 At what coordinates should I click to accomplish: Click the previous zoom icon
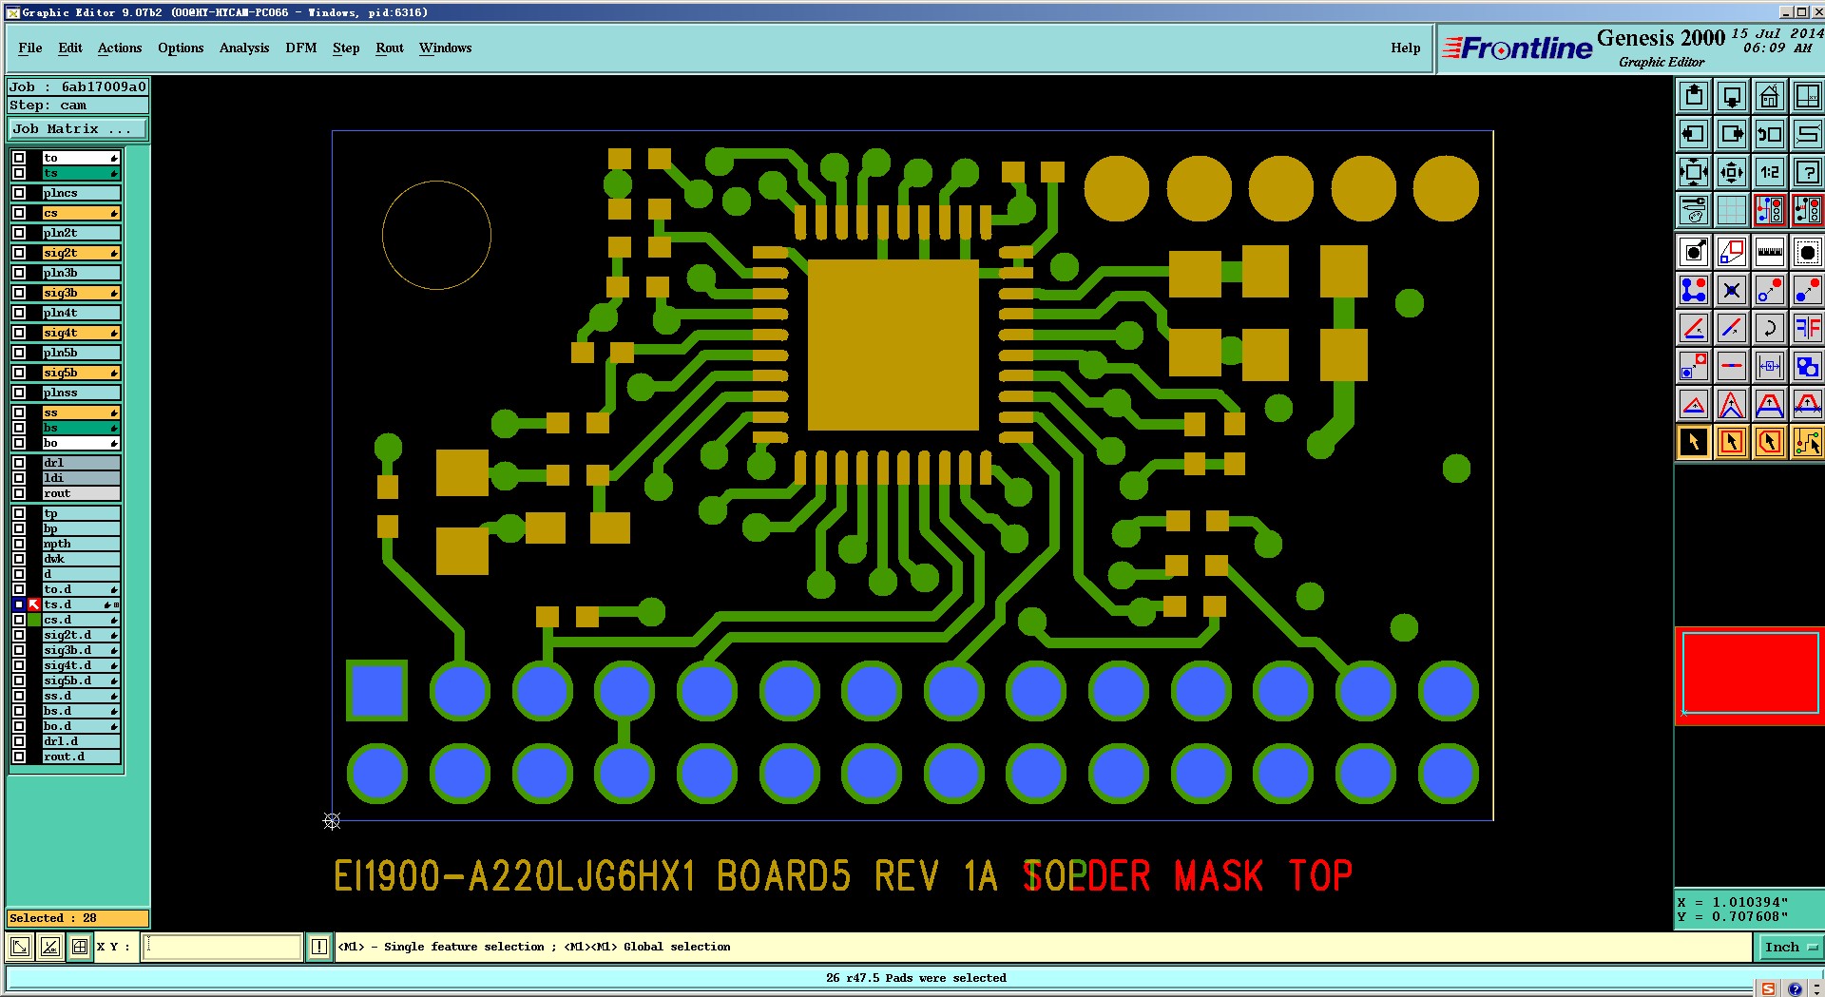tap(1770, 134)
